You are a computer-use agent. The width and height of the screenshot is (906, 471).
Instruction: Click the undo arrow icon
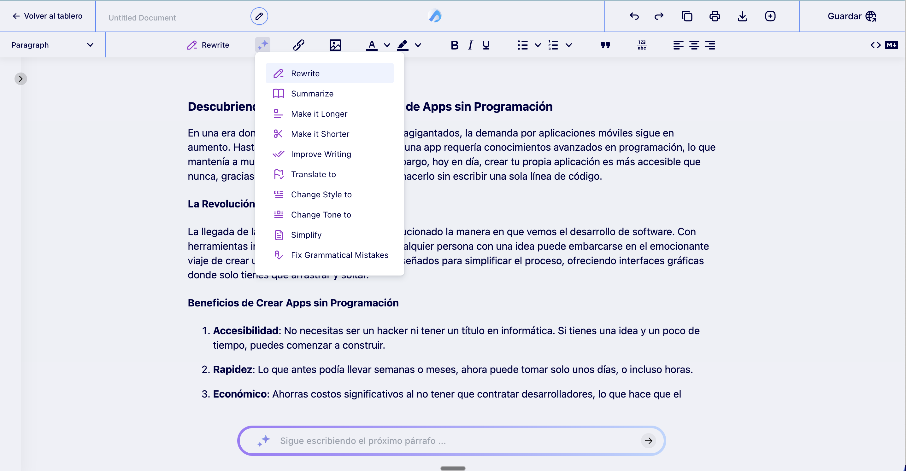pos(634,16)
